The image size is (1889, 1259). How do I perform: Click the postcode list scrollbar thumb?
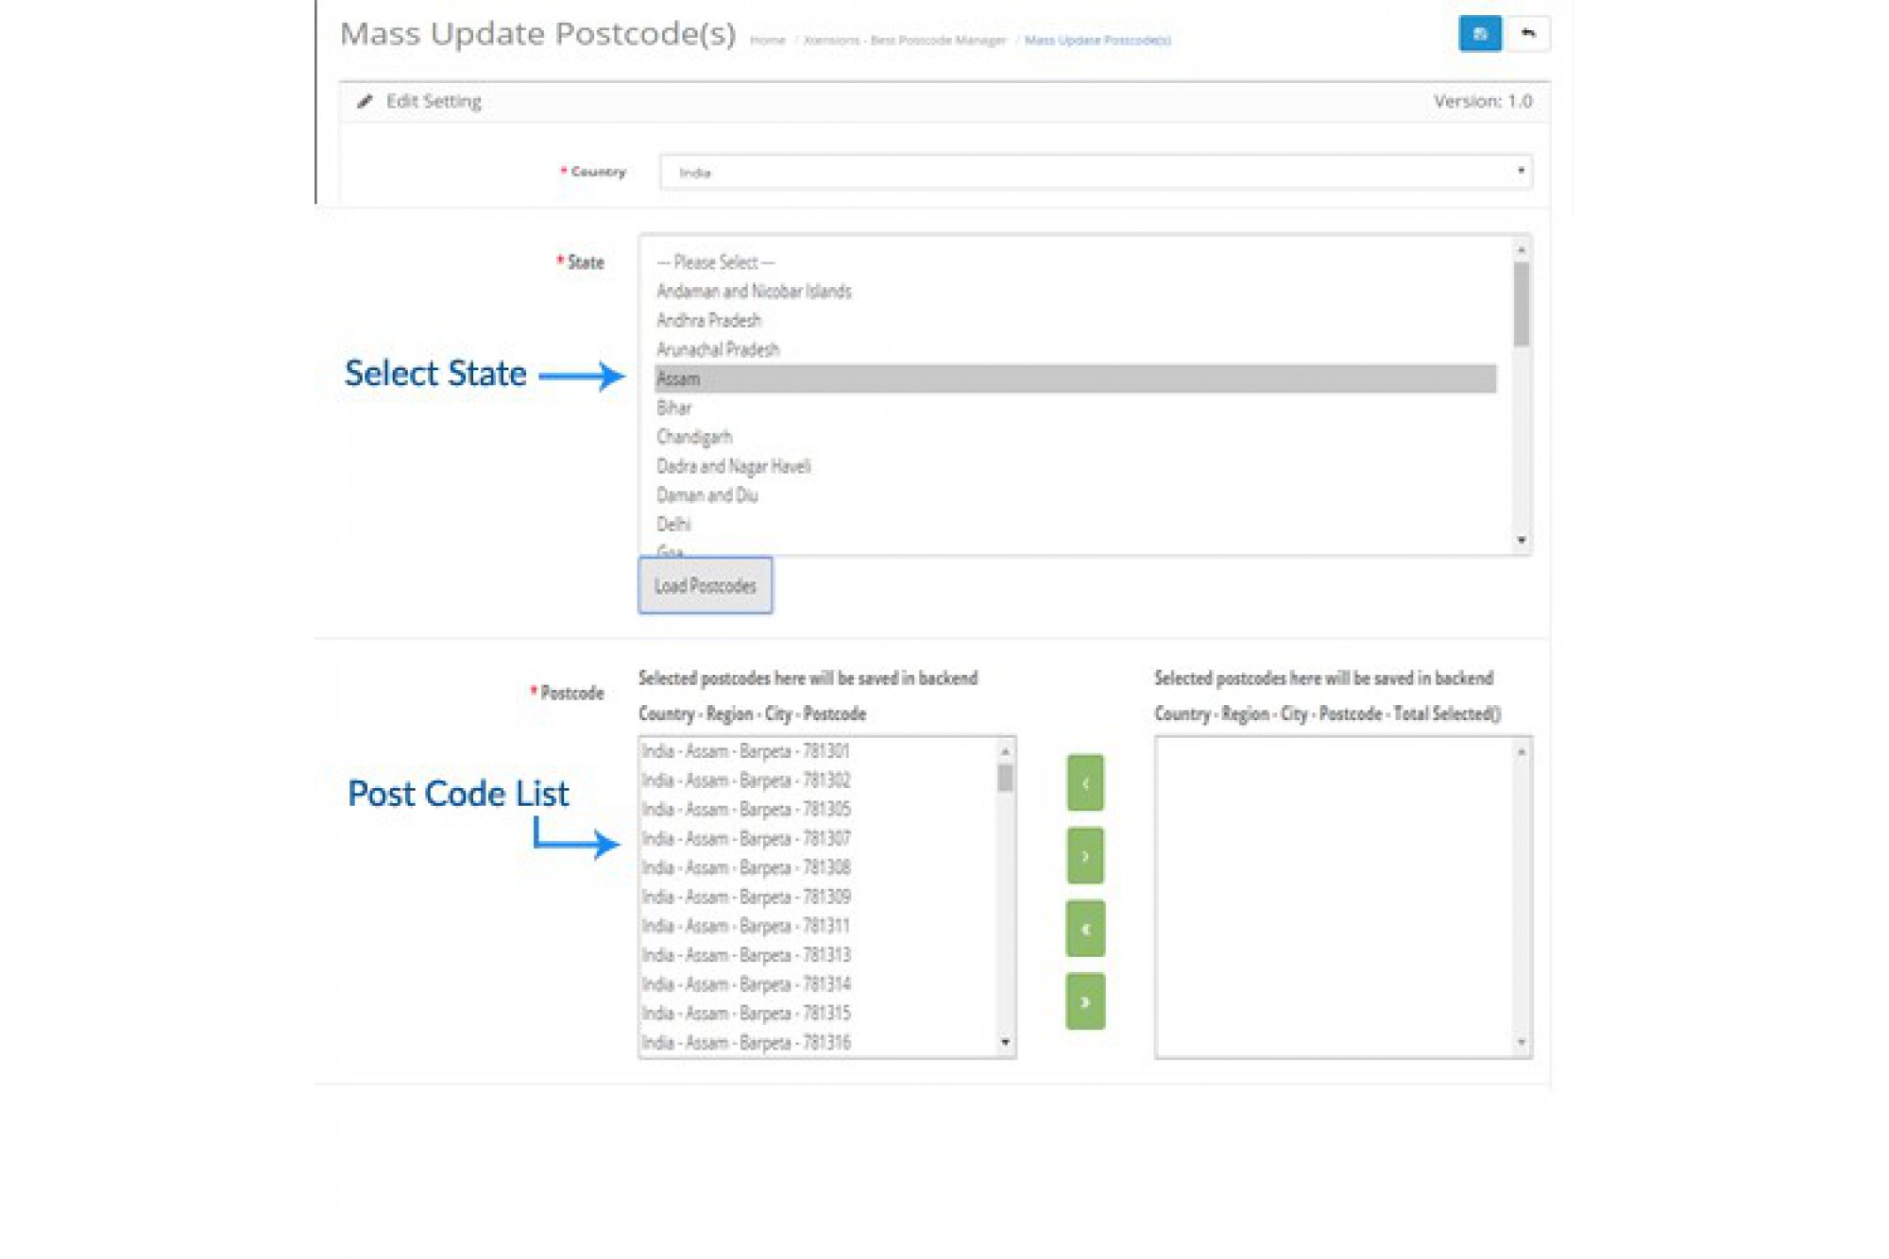tap(1006, 778)
